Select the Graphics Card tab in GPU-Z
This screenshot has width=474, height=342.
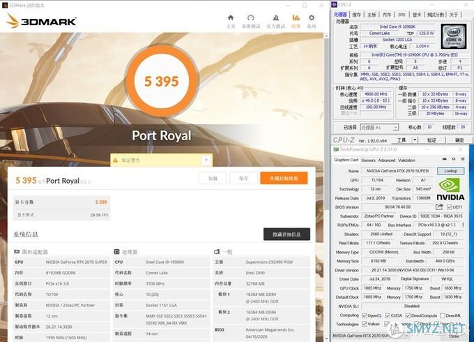346,160
